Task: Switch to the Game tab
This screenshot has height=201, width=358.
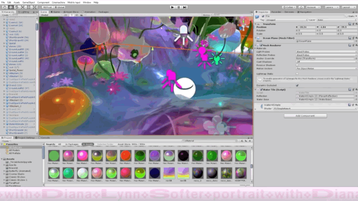Action: coord(55,12)
